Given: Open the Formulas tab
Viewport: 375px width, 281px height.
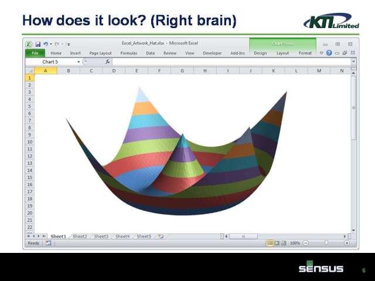Looking at the screenshot, I should (x=129, y=53).
